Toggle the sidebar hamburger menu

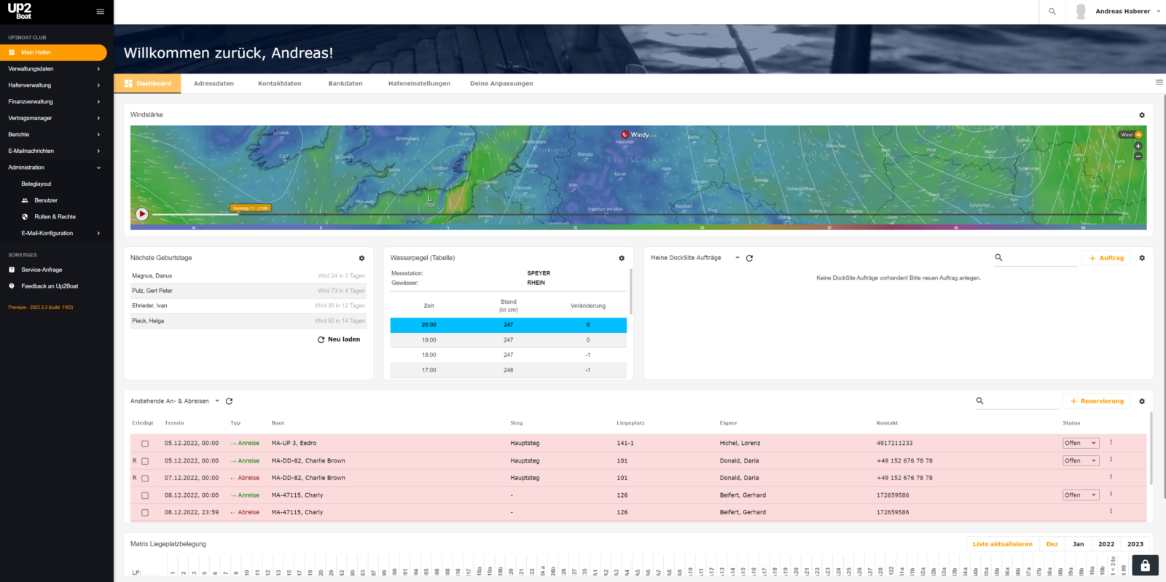pyautogui.click(x=100, y=12)
